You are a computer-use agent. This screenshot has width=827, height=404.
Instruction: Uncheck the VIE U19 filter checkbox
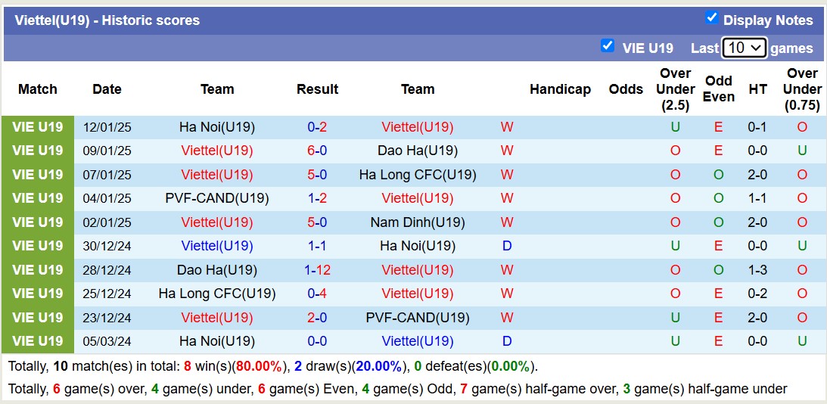point(607,46)
